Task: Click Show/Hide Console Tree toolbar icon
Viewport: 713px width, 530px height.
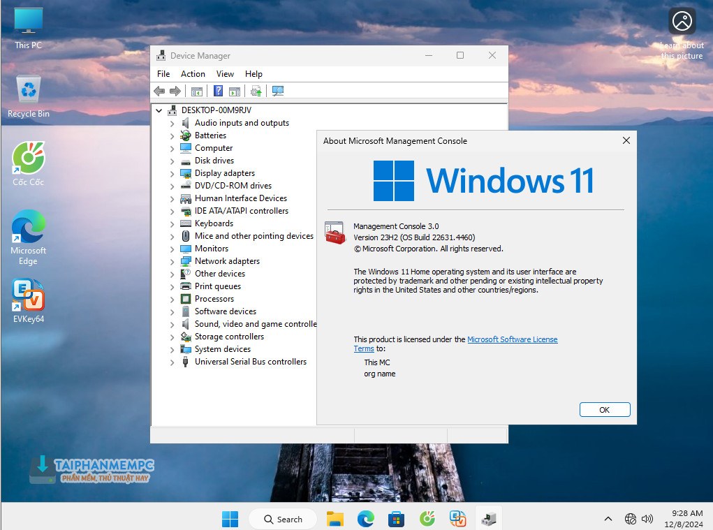Action: click(197, 91)
